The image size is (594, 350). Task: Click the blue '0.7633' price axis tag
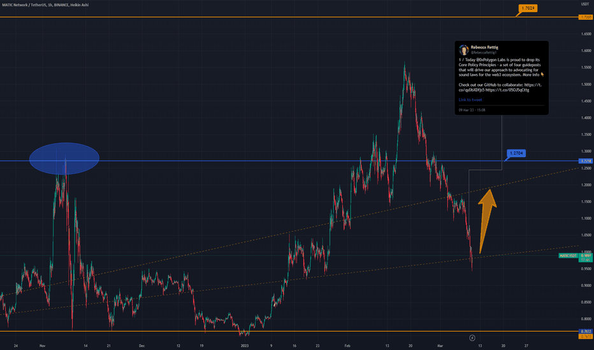click(586, 332)
